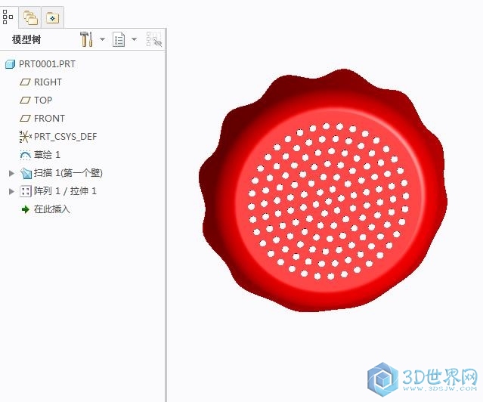Click the coordinate system axes icon
Image resolution: width=483 pixels, height=402 pixels.
(x=25, y=137)
